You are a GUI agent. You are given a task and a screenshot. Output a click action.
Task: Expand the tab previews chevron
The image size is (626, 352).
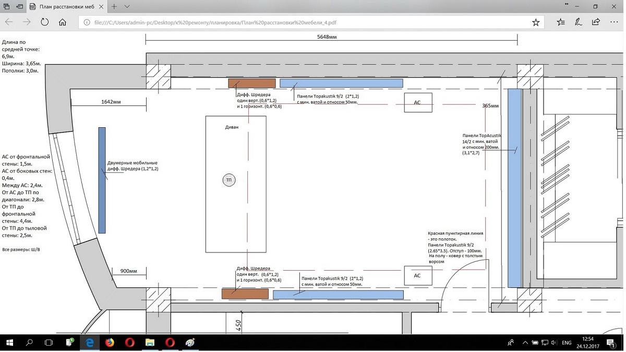pyautogui.click(x=127, y=7)
